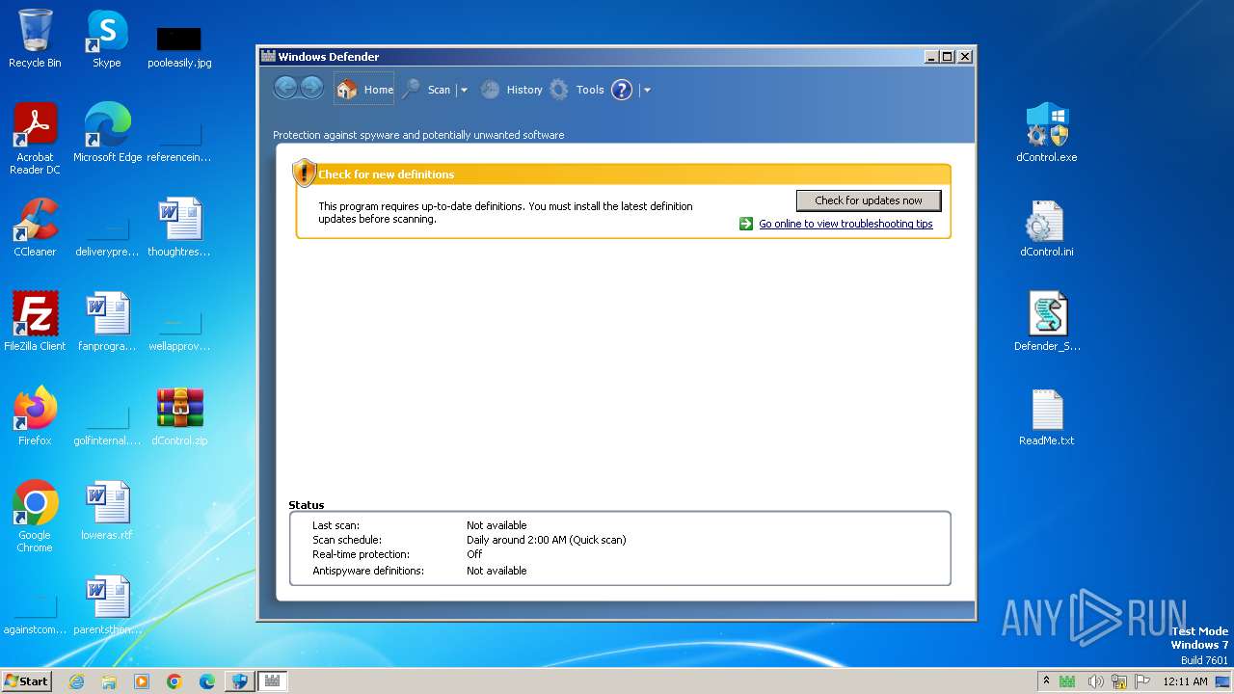Open Acrobat Reader DC shortcut
The height and width of the screenshot is (694, 1234).
coord(35,139)
